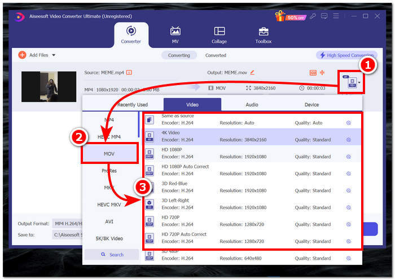Open settings gear for HD 1080P Auto Correct
Screen dimensions: 395x280
[x=349, y=174]
